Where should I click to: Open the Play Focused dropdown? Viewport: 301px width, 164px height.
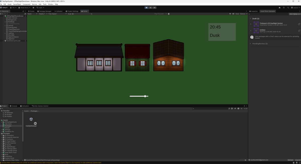(160, 14)
